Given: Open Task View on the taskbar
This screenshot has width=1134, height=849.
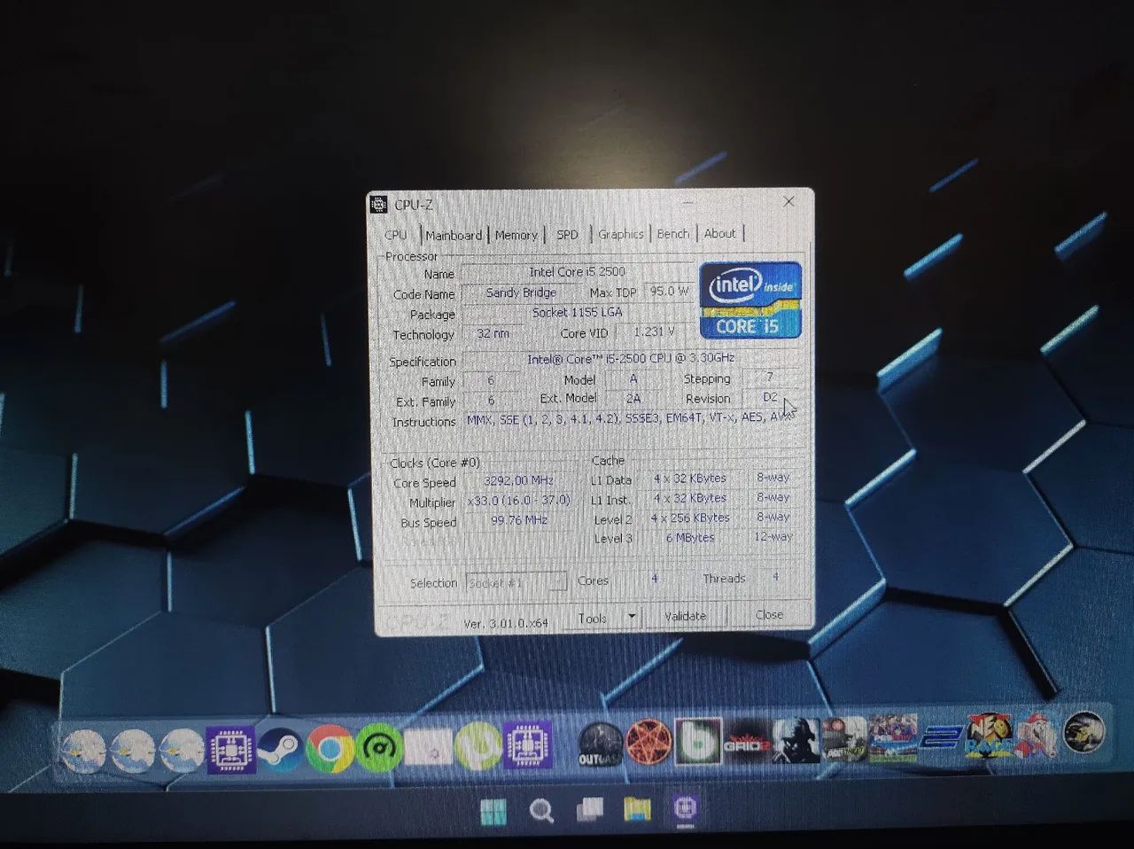Looking at the screenshot, I should pyautogui.click(x=589, y=809).
